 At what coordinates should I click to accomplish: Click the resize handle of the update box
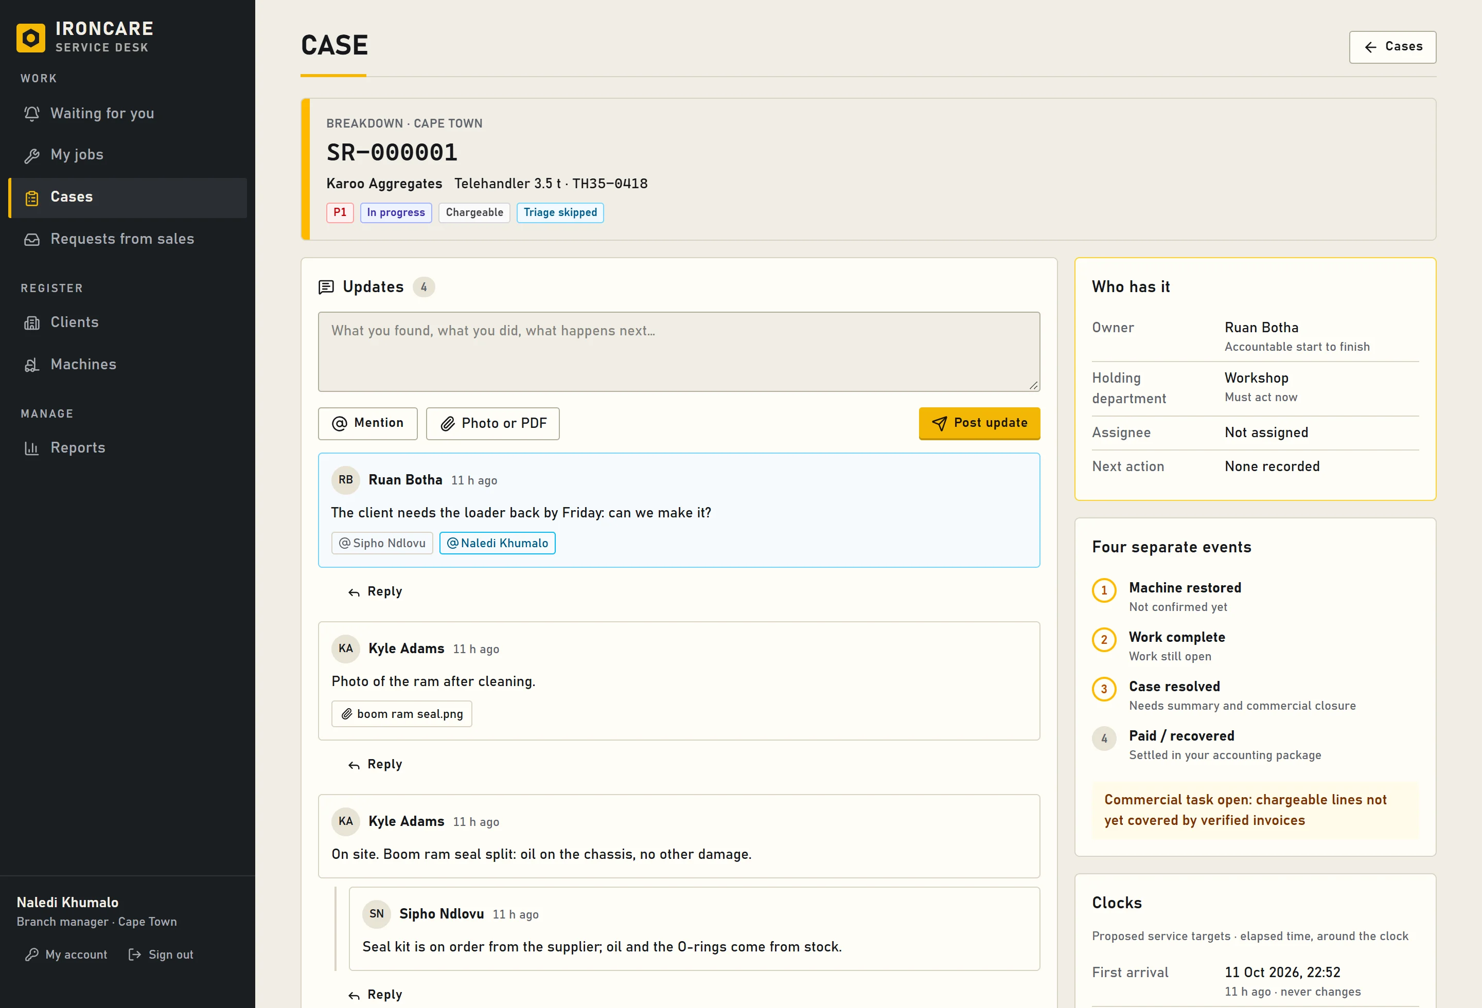point(1034,386)
